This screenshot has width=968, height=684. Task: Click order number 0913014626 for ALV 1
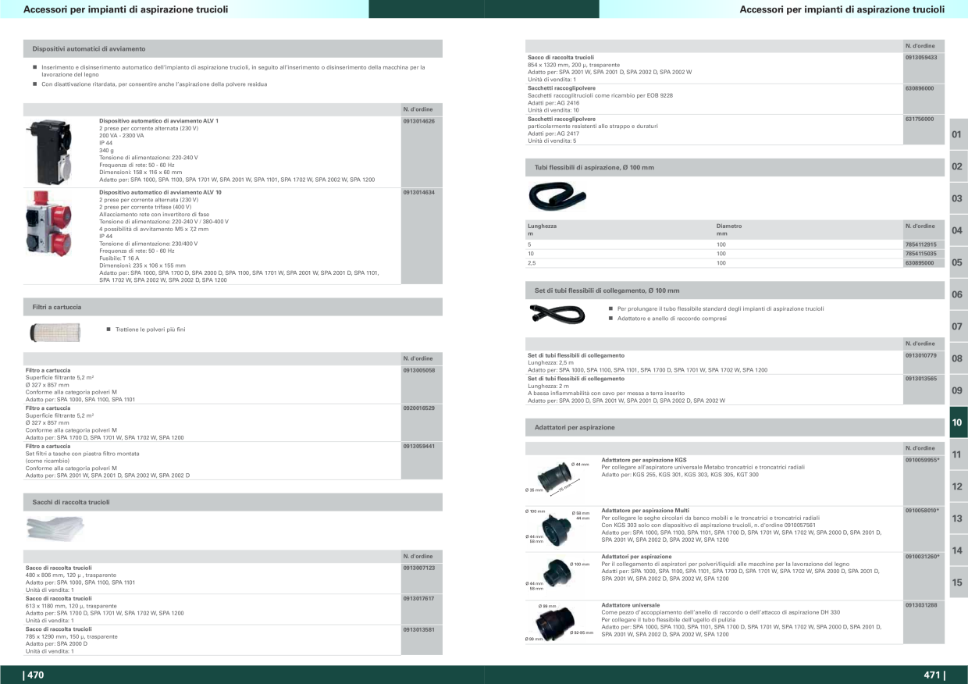(x=419, y=121)
